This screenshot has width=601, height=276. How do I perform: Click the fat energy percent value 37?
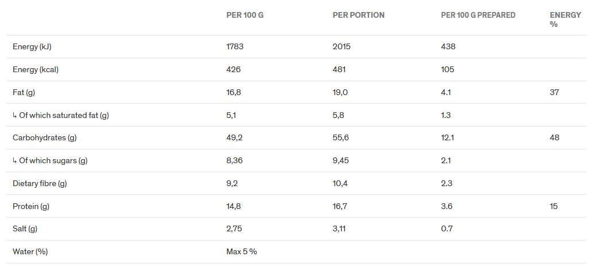(x=554, y=92)
